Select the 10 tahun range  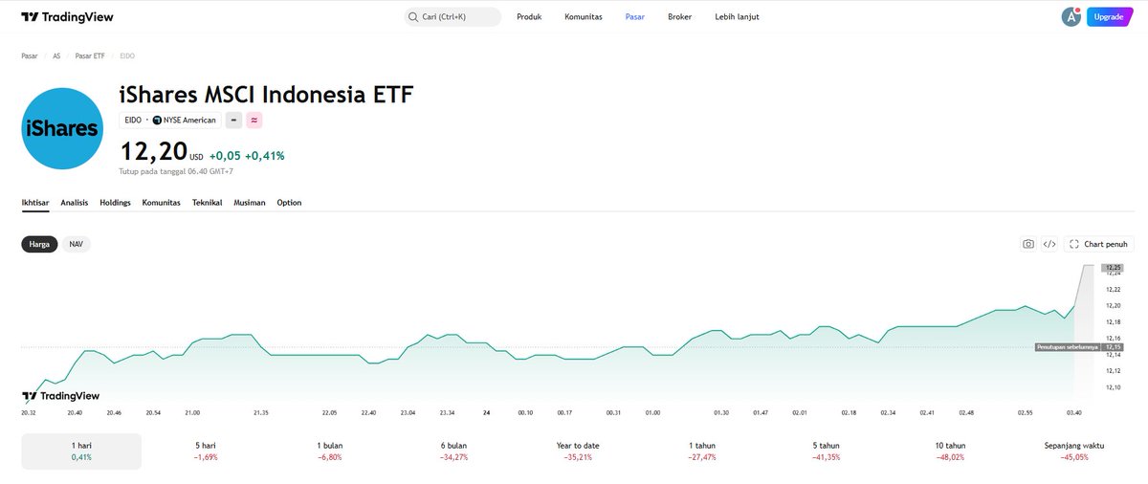950,451
